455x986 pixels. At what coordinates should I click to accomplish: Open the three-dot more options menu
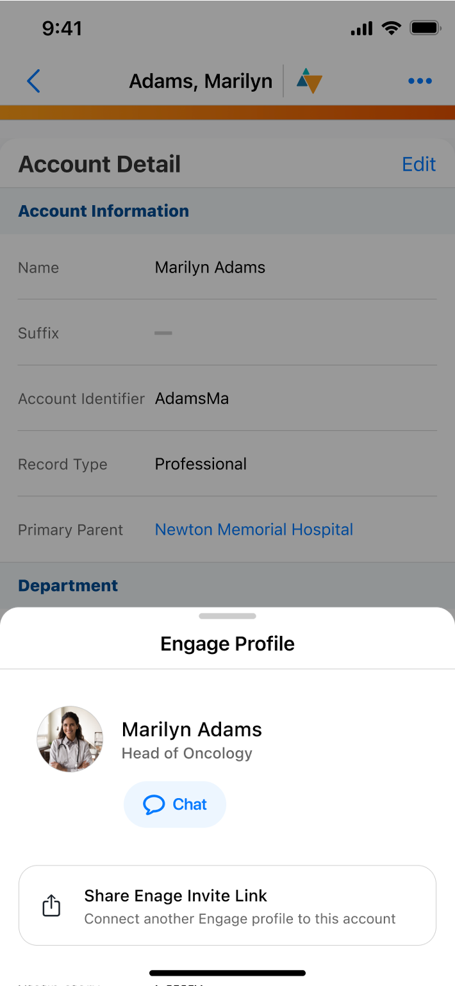click(x=420, y=81)
